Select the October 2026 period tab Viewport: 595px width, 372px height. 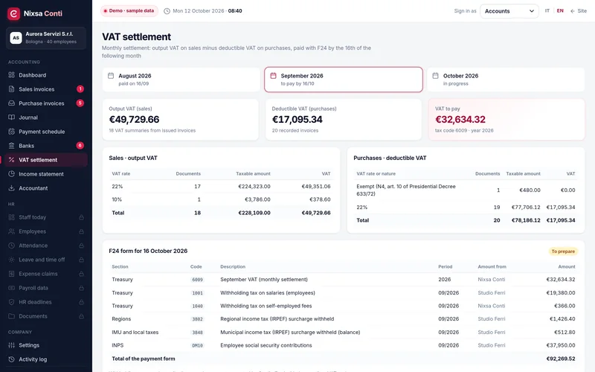[x=506, y=80]
